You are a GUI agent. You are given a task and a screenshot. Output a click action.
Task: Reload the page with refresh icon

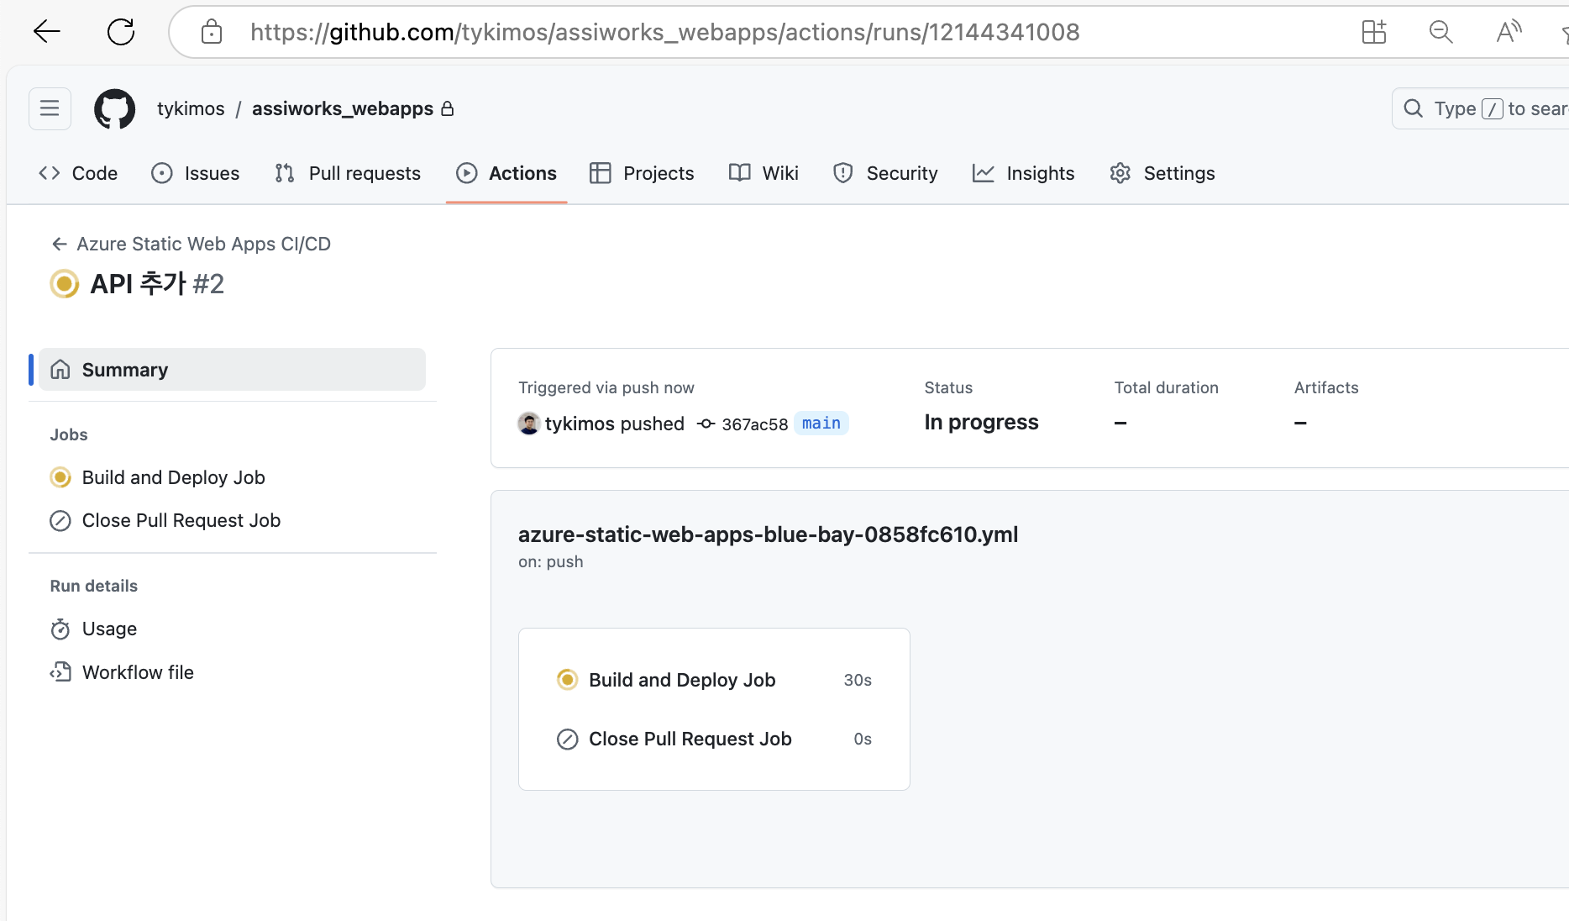click(121, 32)
